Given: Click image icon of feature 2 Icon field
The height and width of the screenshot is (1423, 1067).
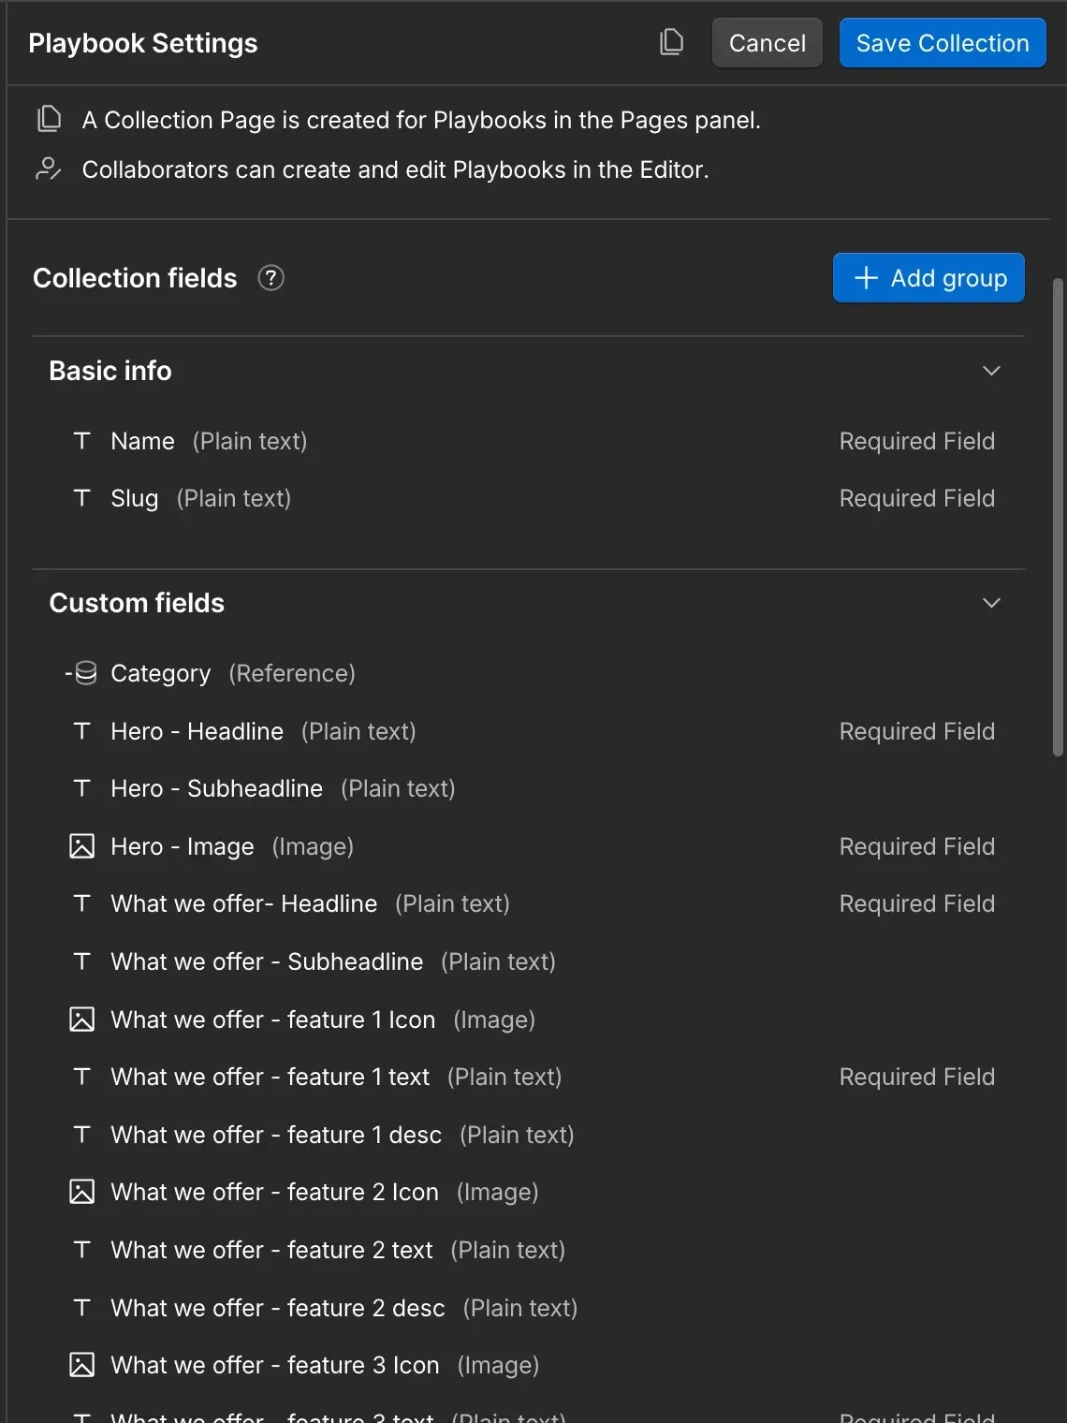Looking at the screenshot, I should click(x=82, y=1192).
